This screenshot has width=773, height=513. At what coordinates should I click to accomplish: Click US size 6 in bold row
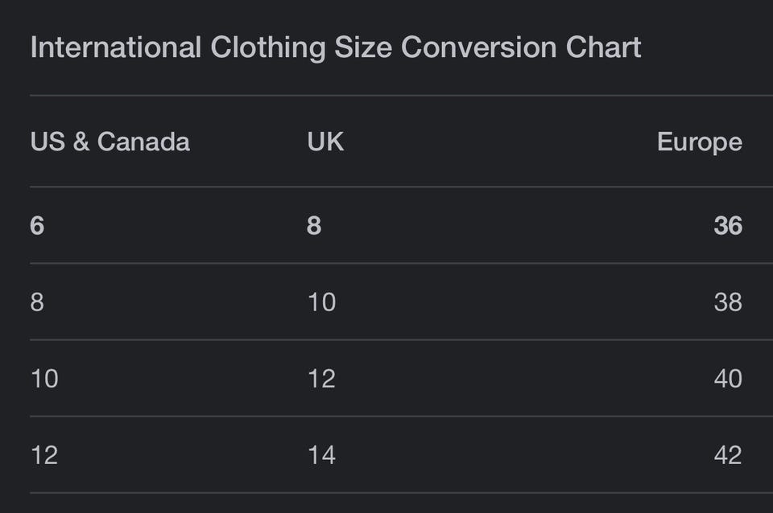(37, 226)
